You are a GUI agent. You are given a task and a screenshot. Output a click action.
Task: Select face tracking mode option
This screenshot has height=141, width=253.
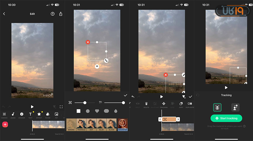(x=217, y=107)
